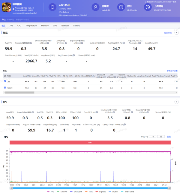The height and width of the screenshot is (194, 180).
Task: Click the duration clock icon
Action: pyautogui.click(x=121, y=7)
